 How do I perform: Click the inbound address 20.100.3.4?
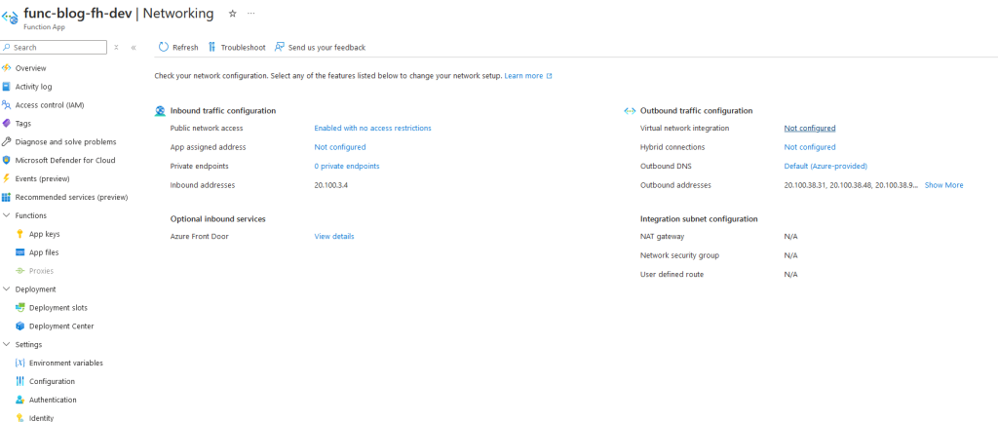(x=331, y=185)
